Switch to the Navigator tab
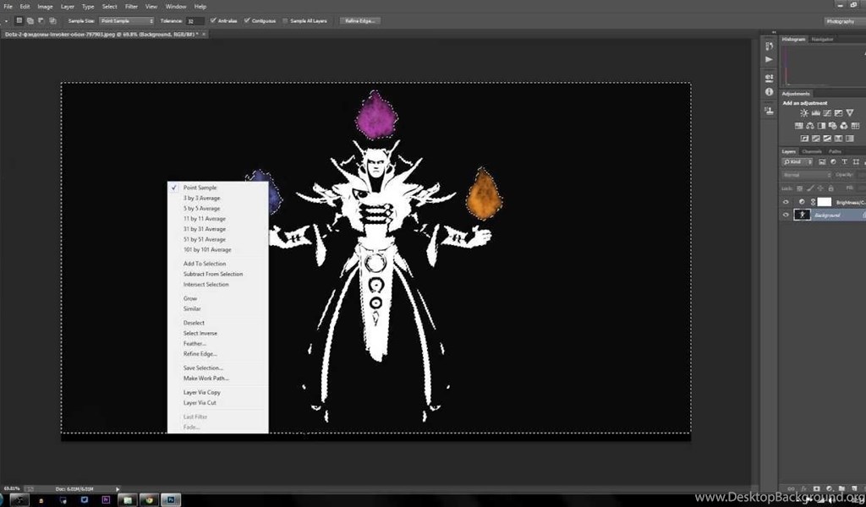Image resolution: width=866 pixels, height=507 pixels. click(x=822, y=39)
